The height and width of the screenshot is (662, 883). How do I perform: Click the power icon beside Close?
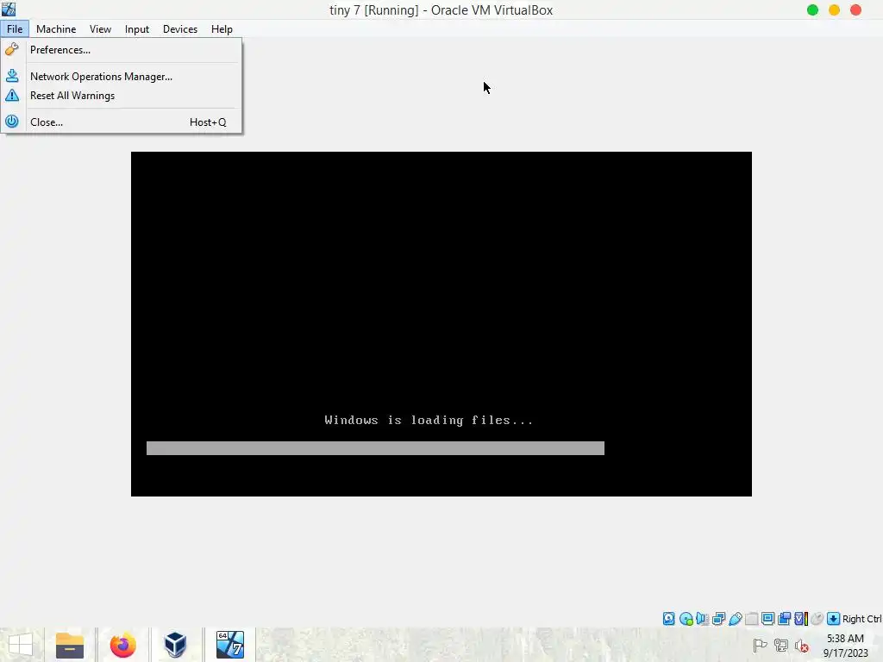pyautogui.click(x=12, y=122)
